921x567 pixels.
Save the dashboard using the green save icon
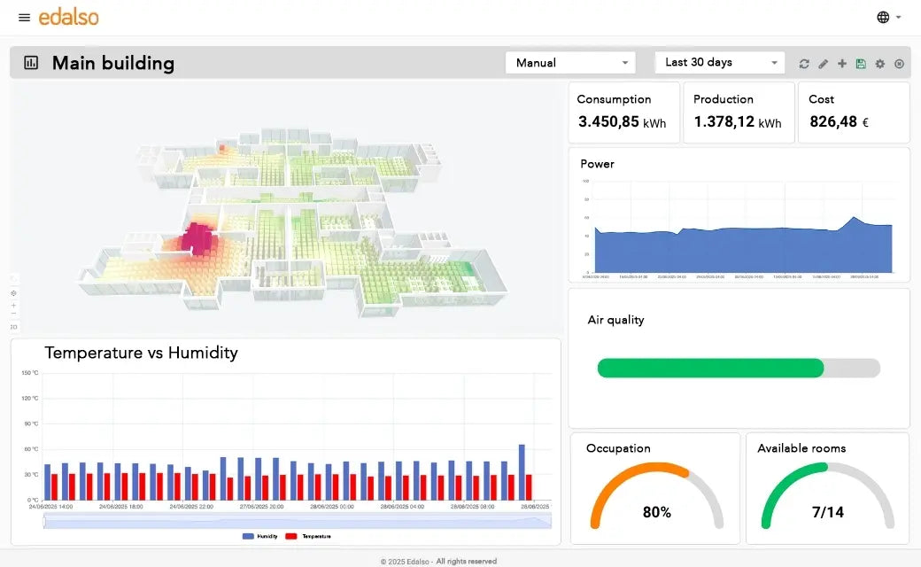(x=861, y=63)
